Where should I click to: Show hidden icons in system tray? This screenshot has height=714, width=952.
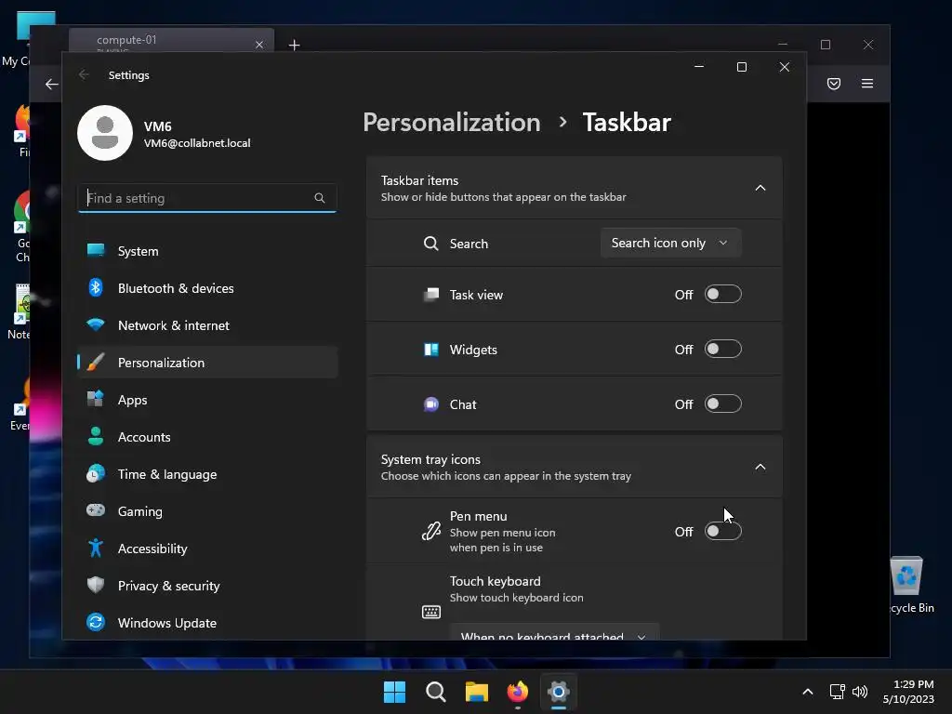point(808,692)
